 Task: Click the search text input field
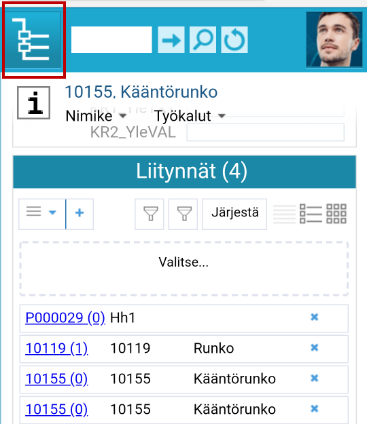tap(111, 40)
